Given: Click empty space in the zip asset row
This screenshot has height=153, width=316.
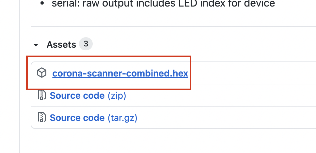Looking at the screenshot, I should coord(222,95).
